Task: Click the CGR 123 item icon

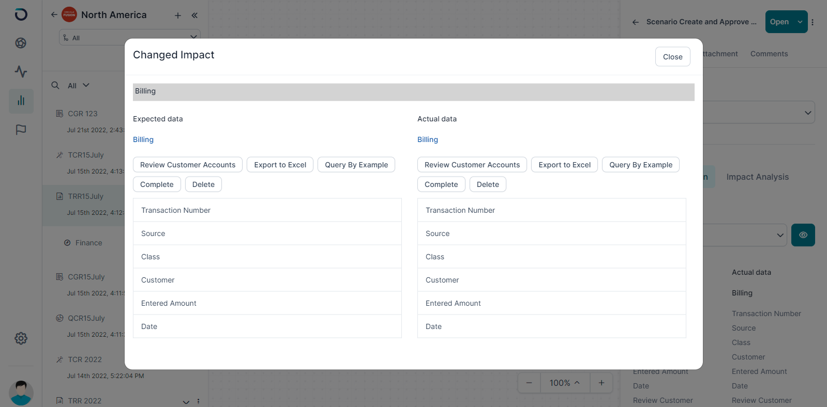Action: point(59,114)
